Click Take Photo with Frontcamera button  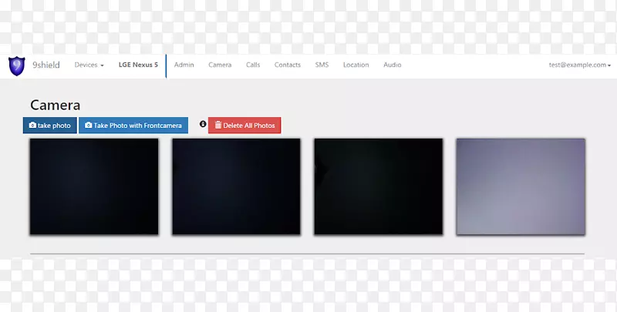(133, 126)
